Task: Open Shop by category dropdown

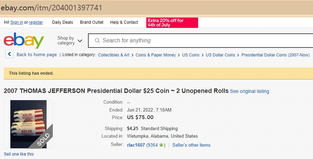Action: click(x=66, y=41)
